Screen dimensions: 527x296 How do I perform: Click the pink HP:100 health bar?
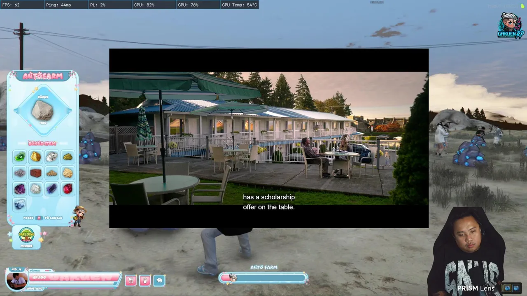75,278
